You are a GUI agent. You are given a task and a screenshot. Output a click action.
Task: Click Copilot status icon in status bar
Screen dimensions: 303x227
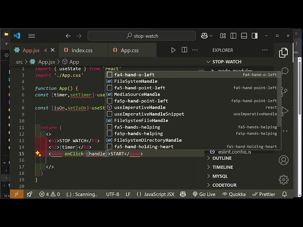[183, 194]
